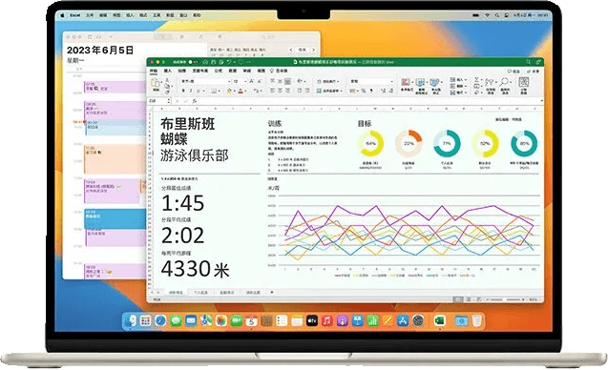Click the Find and Select magnifier icon
The height and width of the screenshot is (370, 608).
tap(504, 82)
